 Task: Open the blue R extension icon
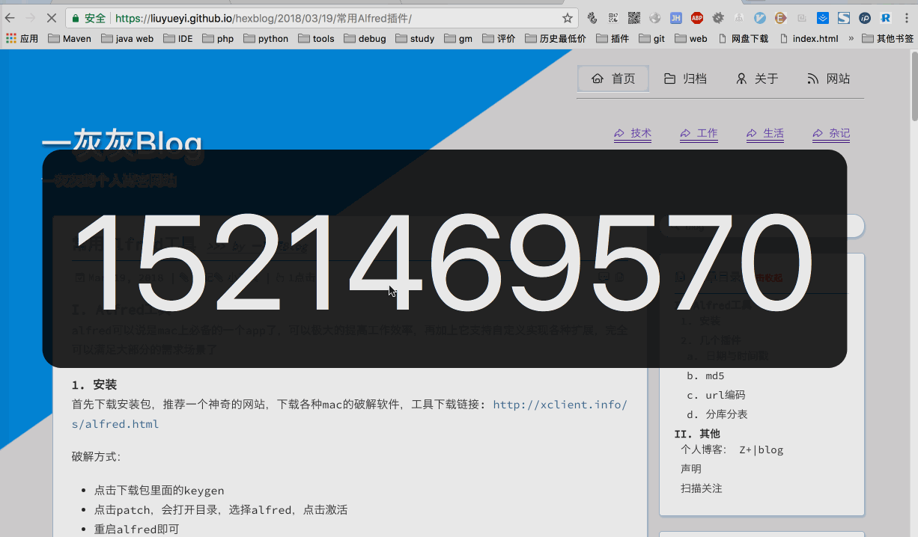click(x=886, y=18)
